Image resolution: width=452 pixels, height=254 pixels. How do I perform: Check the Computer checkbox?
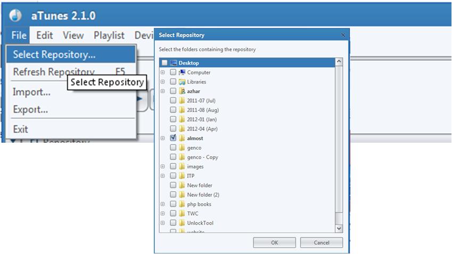pyautogui.click(x=173, y=72)
